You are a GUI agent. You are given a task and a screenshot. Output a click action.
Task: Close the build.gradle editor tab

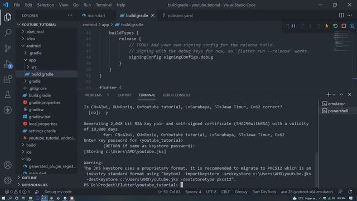point(152,15)
